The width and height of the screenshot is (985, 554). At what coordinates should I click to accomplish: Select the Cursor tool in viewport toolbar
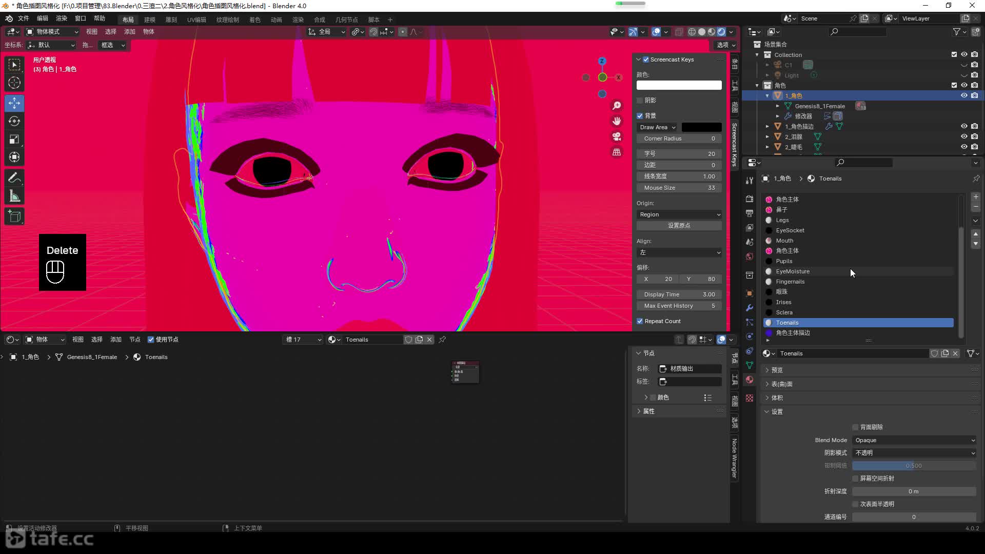[14, 83]
